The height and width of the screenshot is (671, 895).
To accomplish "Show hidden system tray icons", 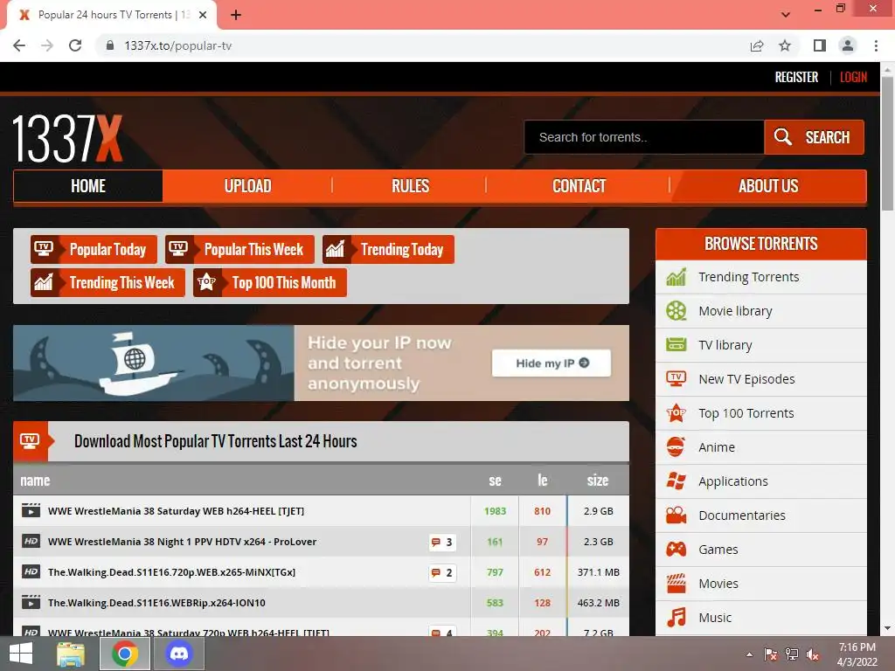I will tap(749, 654).
